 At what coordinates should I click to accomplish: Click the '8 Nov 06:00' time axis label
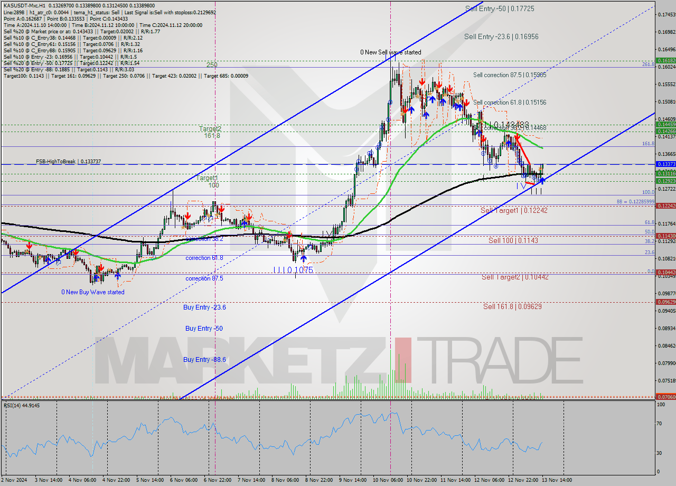click(x=285, y=480)
